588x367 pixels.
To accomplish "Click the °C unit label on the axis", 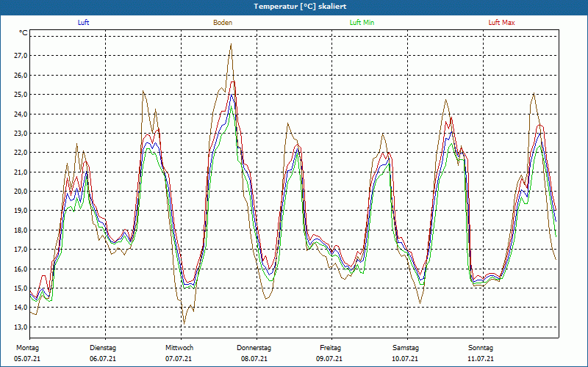I will click(x=24, y=33).
